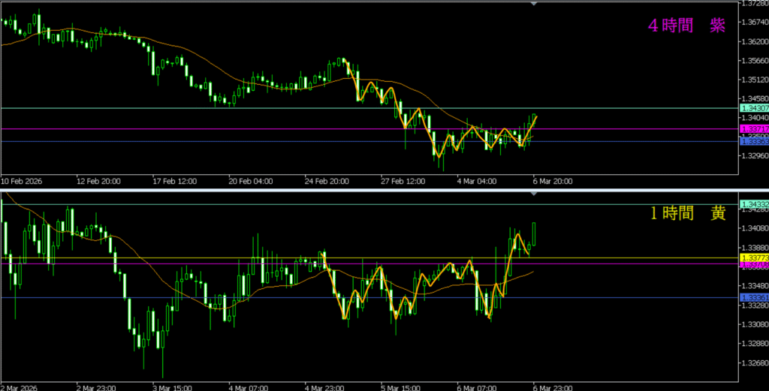Select the magenta 1.33717 price tag
The height and width of the screenshot is (391, 769).
pyautogui.click(x=753, y=129)
